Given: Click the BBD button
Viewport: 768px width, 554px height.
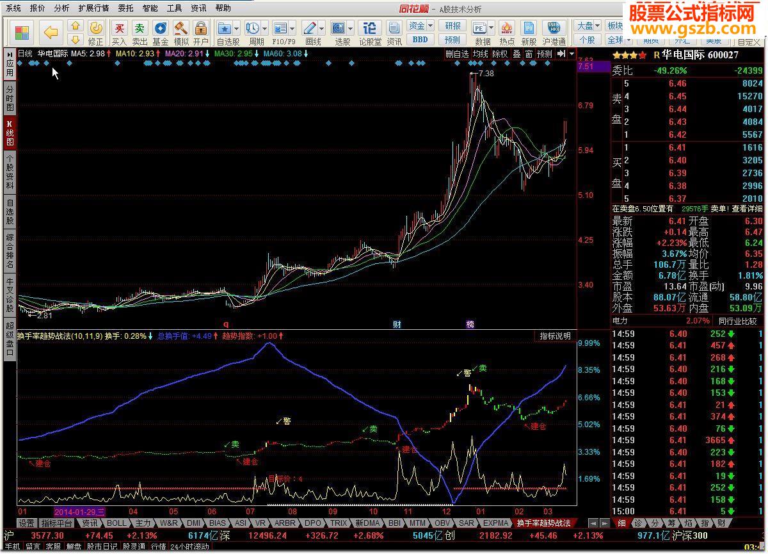Looking at the screenshot, I should coord(420,39).
